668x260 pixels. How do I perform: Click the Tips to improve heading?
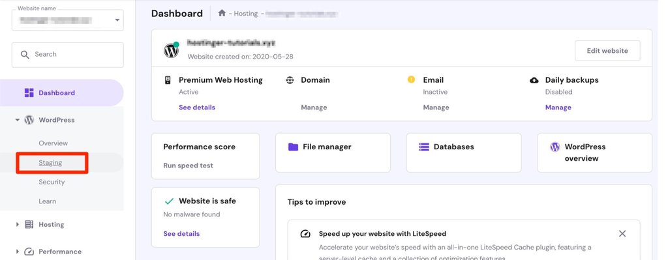coord(316,202)
